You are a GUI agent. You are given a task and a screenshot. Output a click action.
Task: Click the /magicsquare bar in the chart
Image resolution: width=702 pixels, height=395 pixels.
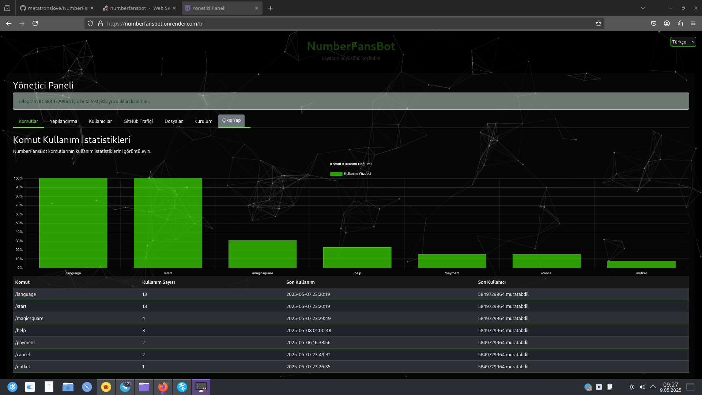[x=263, y=254]
